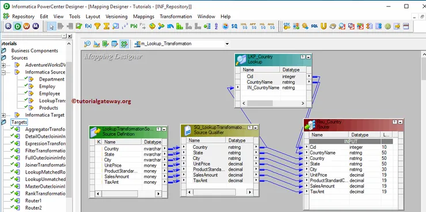The image size is (426, 212).
Task: Click the XML SQ toolbar icon
Action: coord(244,26)
